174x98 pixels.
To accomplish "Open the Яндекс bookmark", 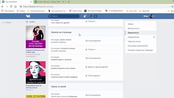I will coord(21,11).
